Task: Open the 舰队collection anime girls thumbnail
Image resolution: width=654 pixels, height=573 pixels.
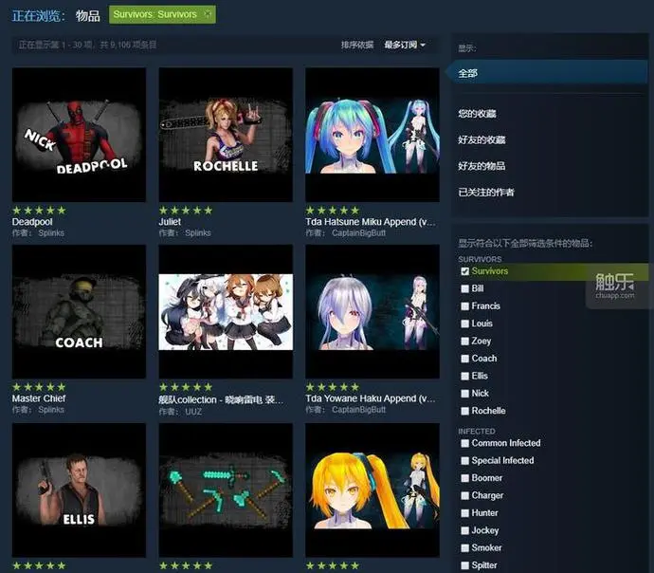Action: pos(226,312)
